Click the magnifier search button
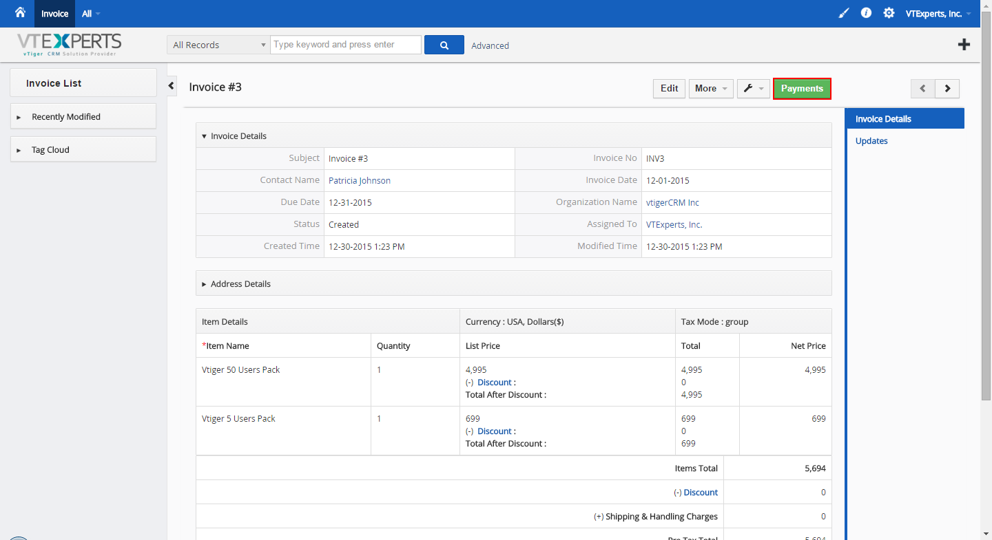This screenshot has height=540, width=992. click(444, 45)
